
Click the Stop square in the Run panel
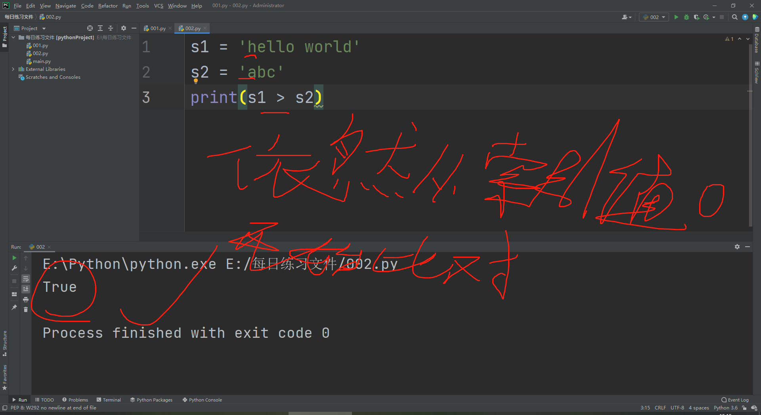point(14,281)
